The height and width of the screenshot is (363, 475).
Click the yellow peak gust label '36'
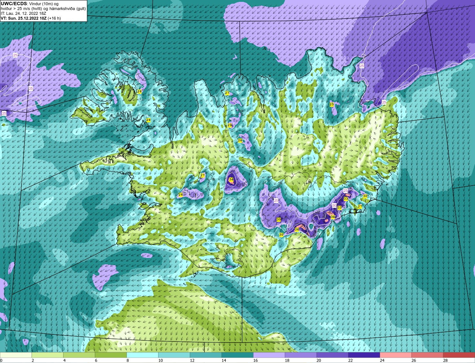coord(297,230)
